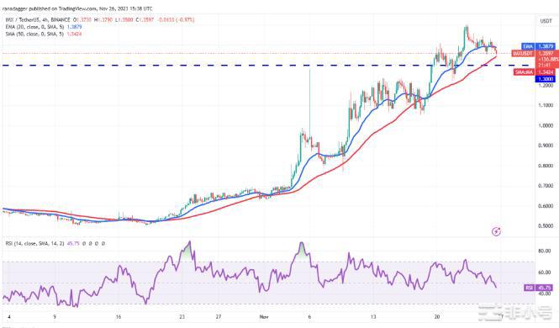Click the 0.5000 price axis label
This screenshot has width=559, height=328.
(546, 226)
